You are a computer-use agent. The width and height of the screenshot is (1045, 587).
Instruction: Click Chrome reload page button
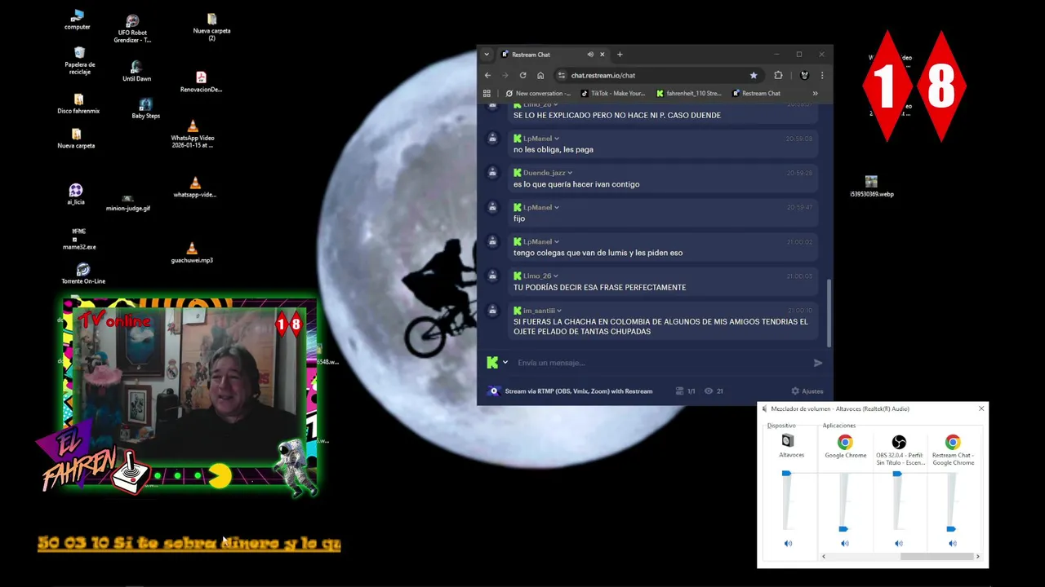click(522, 75)
